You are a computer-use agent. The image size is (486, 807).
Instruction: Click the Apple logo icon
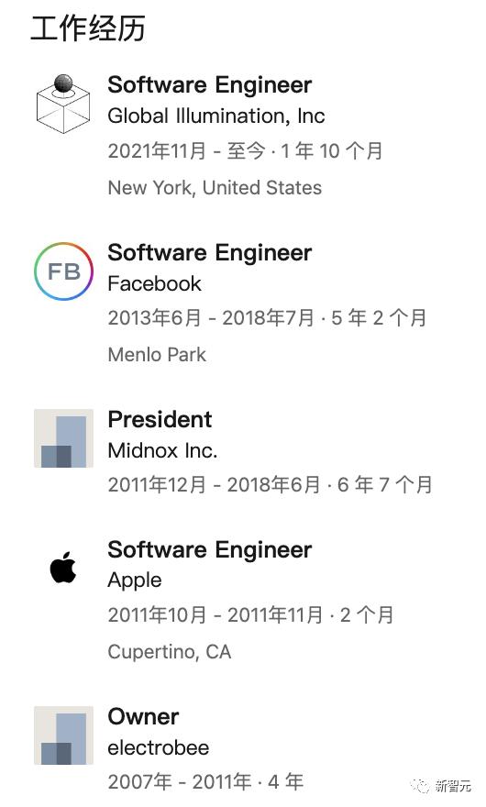[63, 567]
